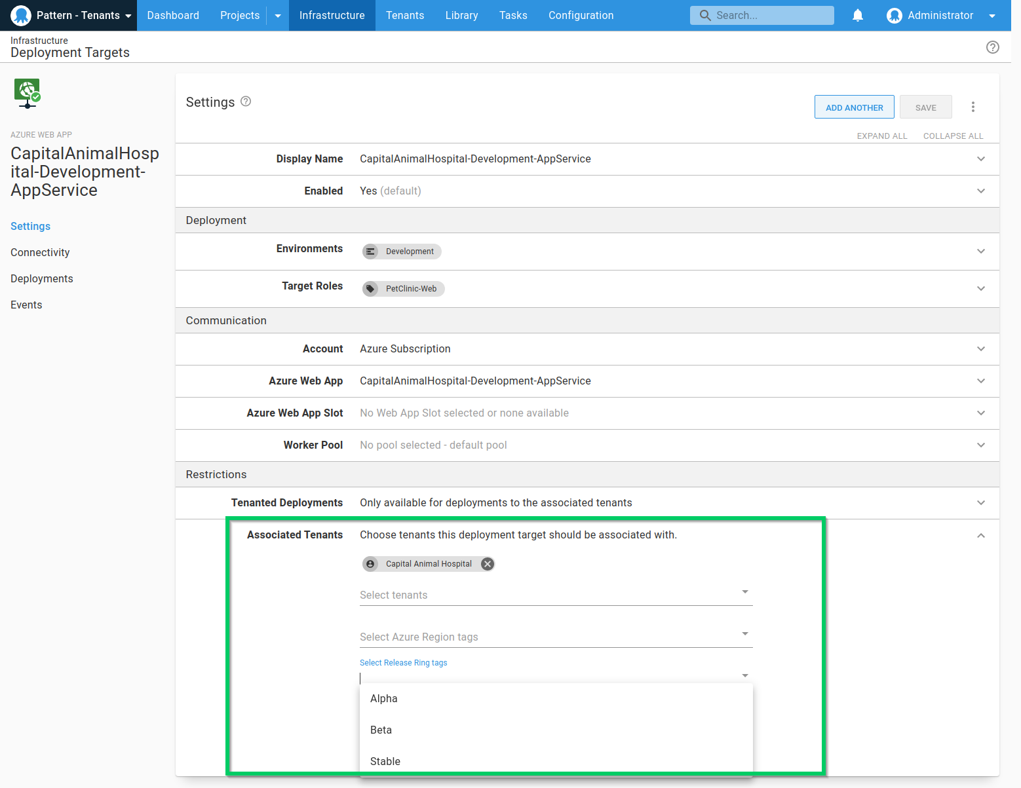
Task: Click the help icon beside Settings heading
Action: [x=246, y=102]
